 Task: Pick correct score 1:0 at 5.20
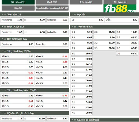tap(82, 32)
